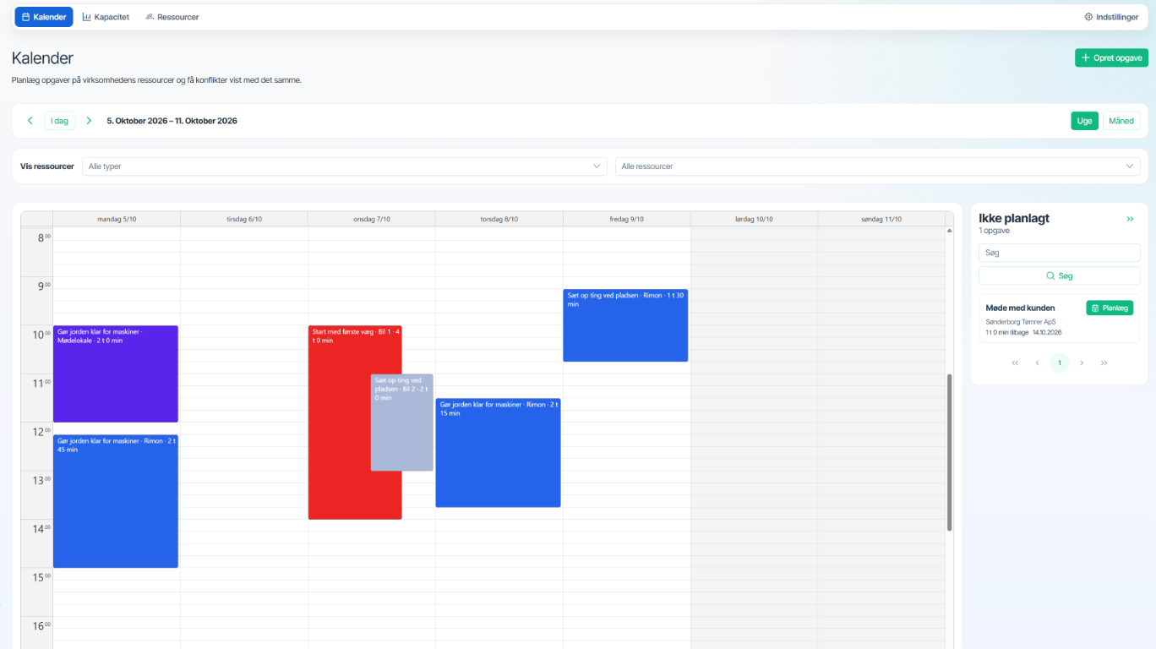This screenshot has height=649, width=1156.
Task: Jump to today with I dag
Action: 59,121
